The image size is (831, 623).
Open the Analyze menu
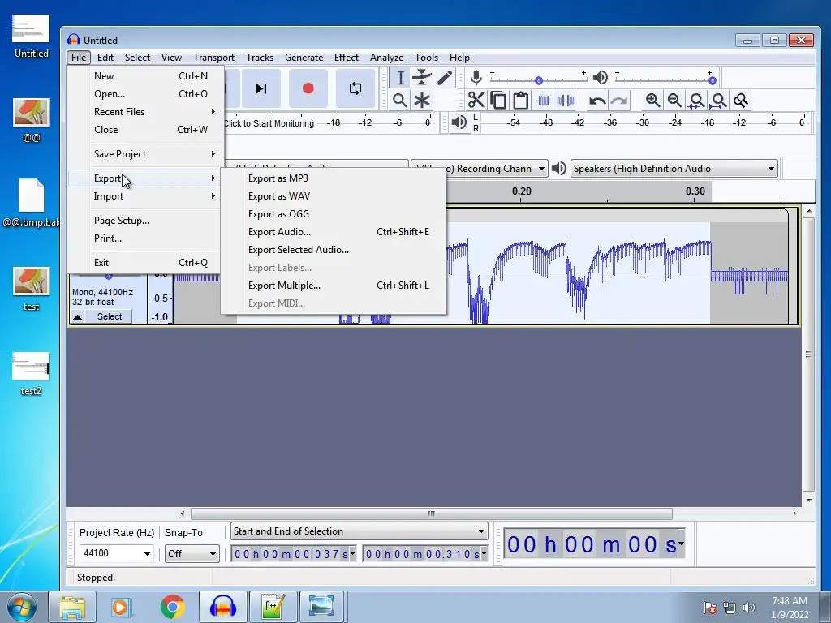tap(386, 58)
